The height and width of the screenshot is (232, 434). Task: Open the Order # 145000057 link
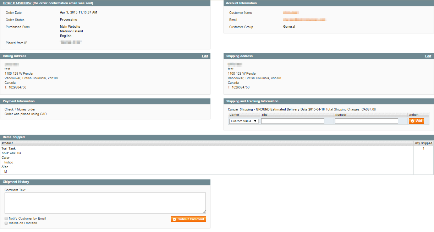click(x=17, y=3)
